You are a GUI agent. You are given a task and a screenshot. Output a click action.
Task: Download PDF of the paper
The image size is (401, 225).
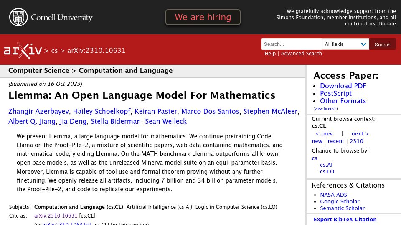pos(343,86)
